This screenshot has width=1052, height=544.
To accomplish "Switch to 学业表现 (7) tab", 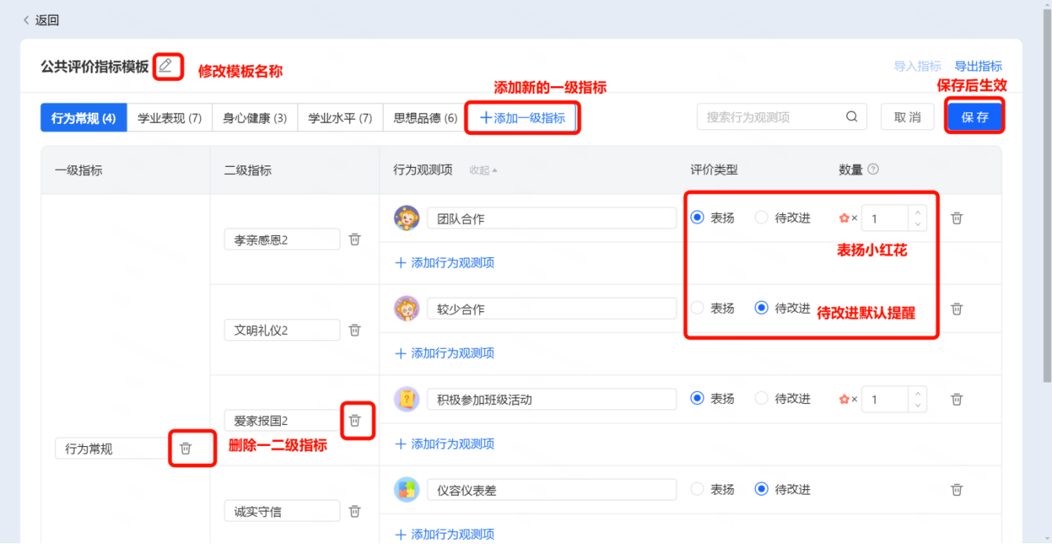I will point(169,118).
